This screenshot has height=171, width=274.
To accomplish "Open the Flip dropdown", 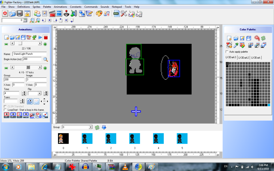I will tap(39, 94).
